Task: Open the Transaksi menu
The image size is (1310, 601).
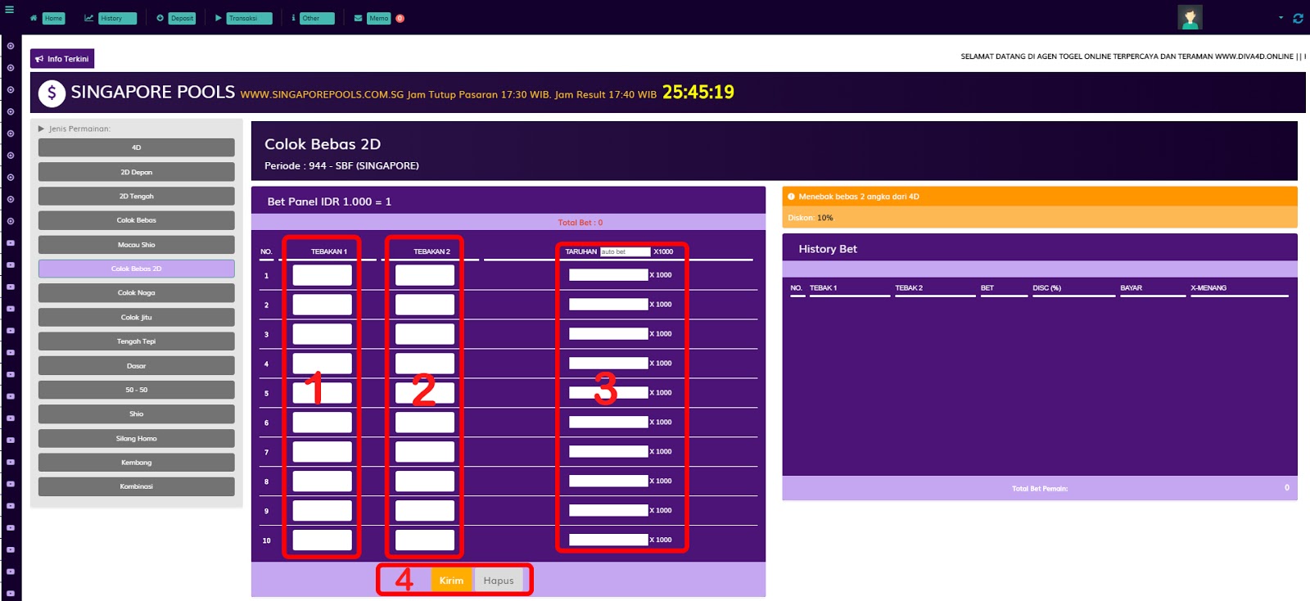Action: (249, 18)
